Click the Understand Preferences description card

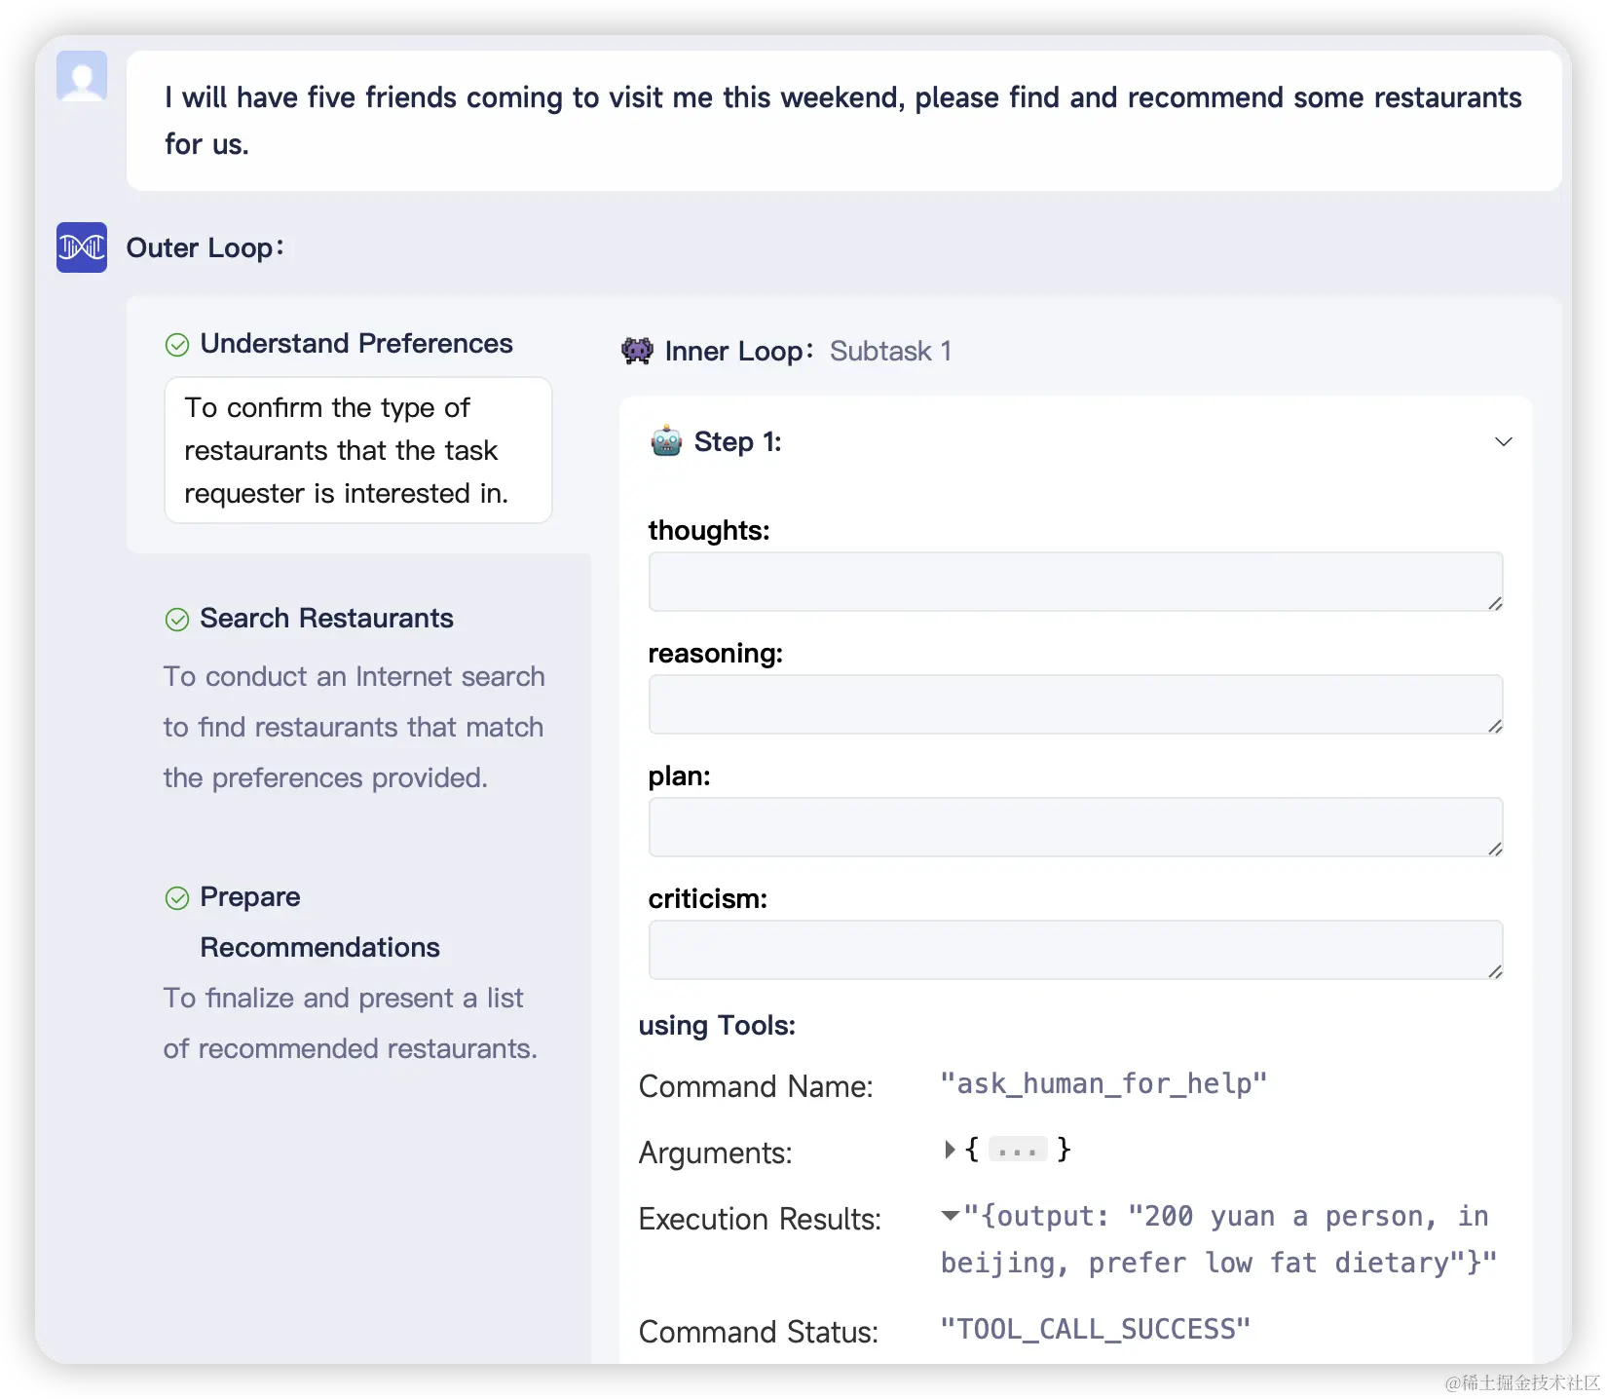point(358,450)
